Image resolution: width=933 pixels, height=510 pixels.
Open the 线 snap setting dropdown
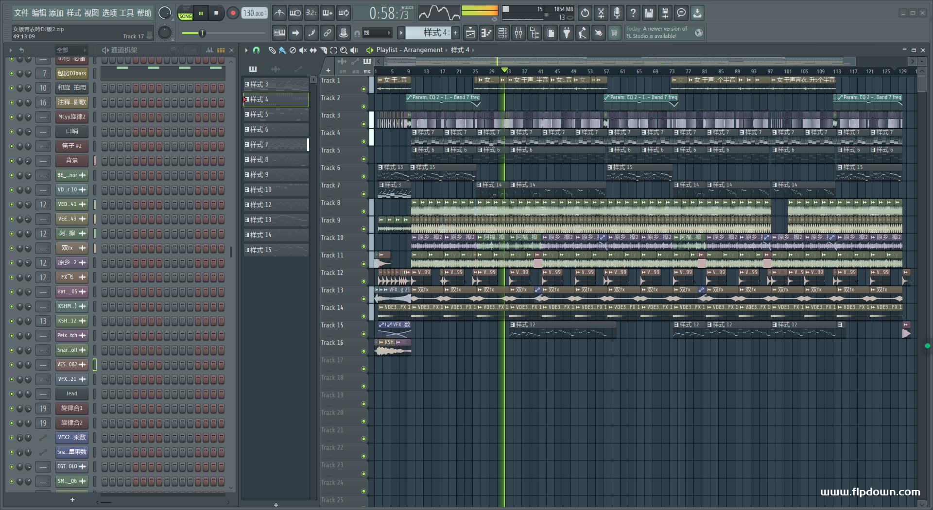point(377,33)
